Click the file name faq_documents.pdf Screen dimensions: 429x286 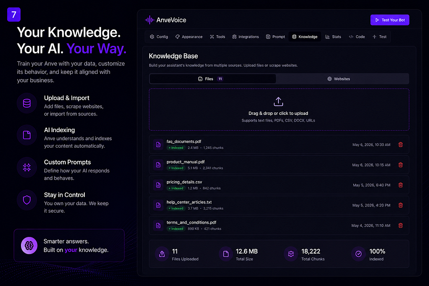coord(184,142)
